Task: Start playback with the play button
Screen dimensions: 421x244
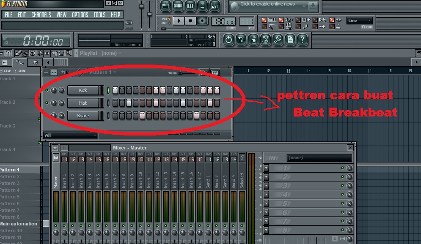Action: [178, 21]
